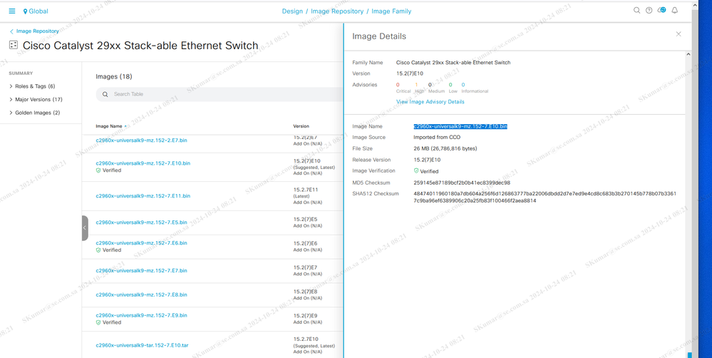
Task: Open View Image Advisory Details link
Action: 430,102
